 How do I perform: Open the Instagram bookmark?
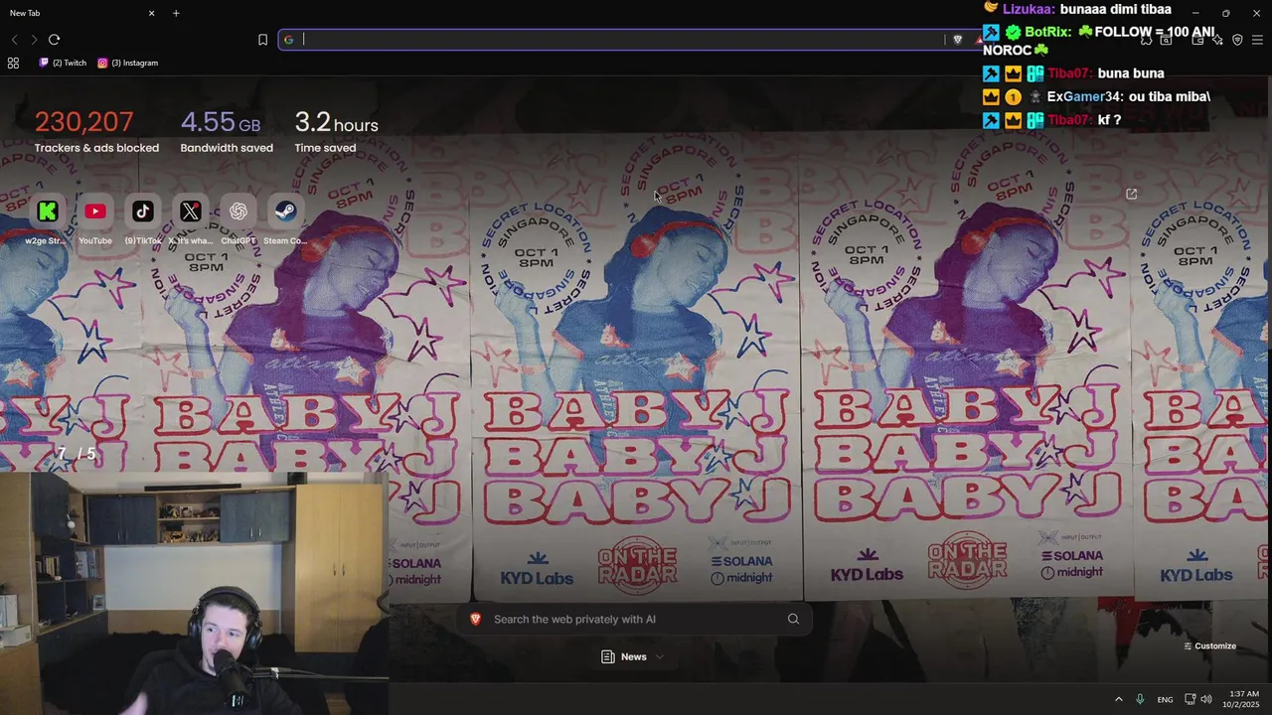(x=128, y=63)
